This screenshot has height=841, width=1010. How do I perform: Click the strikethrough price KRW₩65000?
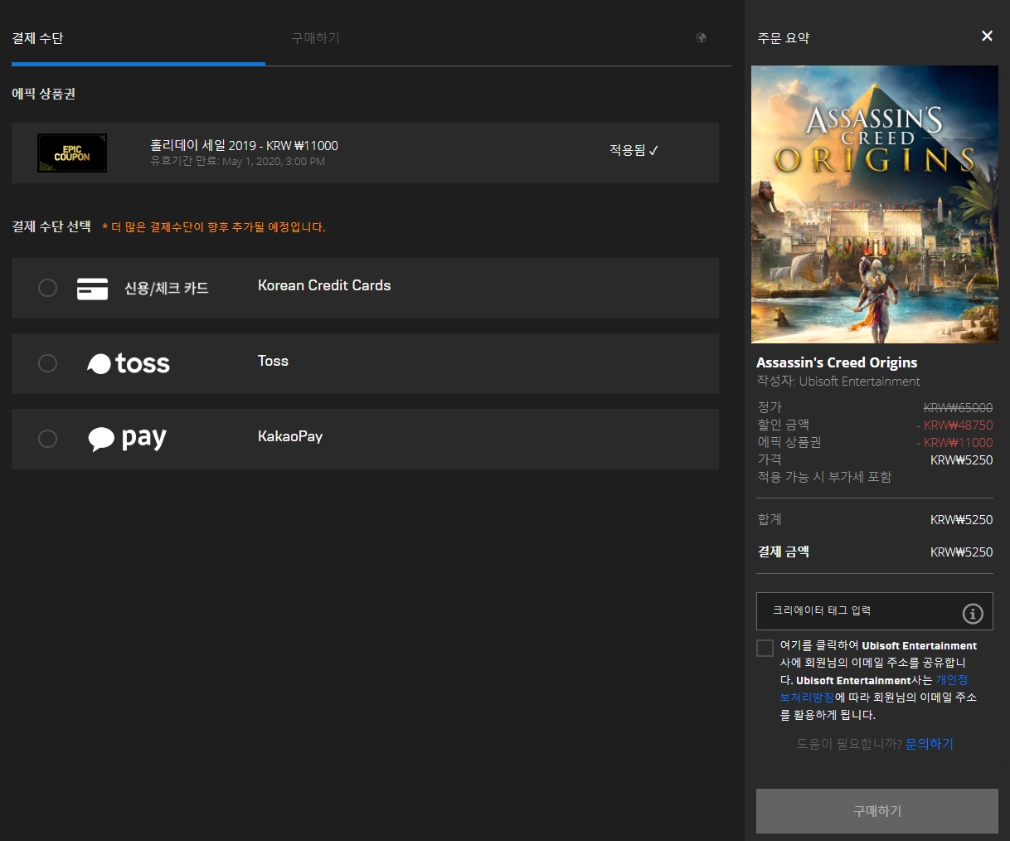pyautogui.click(x=958, y=407)
